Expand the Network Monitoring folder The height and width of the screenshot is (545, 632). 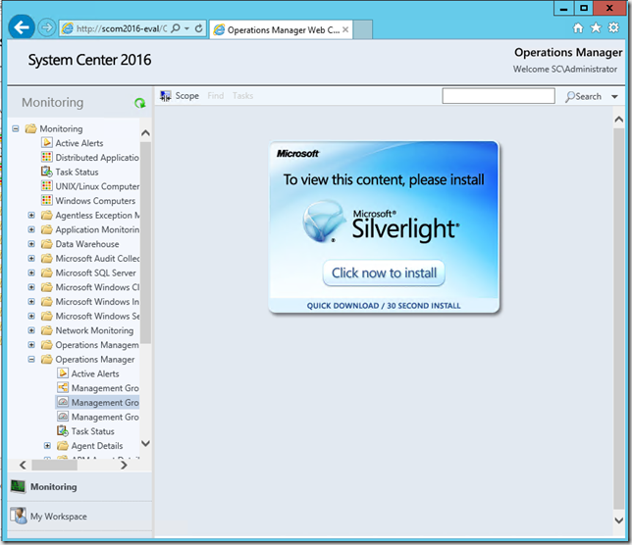[31, 330]
